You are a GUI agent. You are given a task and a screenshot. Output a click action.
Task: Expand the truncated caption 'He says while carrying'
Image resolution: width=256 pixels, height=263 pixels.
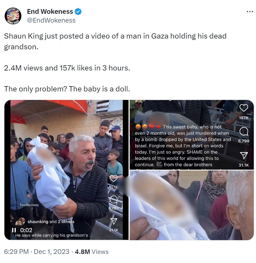54,235
